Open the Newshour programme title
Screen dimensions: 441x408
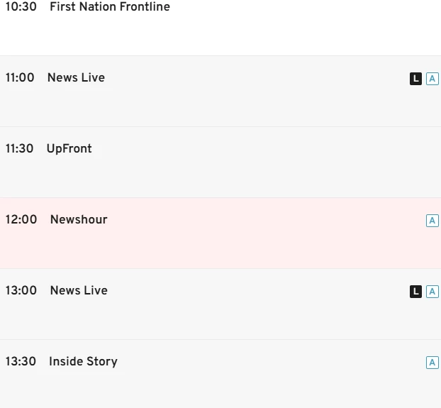pos(79,220)
